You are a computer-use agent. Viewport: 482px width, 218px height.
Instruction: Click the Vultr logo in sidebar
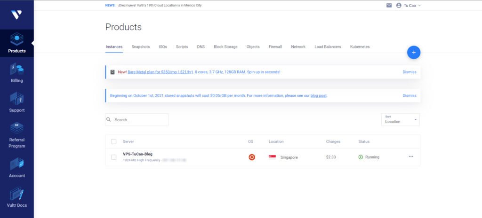16,15
